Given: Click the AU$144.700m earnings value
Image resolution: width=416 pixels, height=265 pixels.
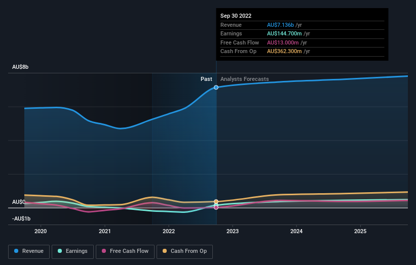Looking at the screenshot, I should point(284,33).
